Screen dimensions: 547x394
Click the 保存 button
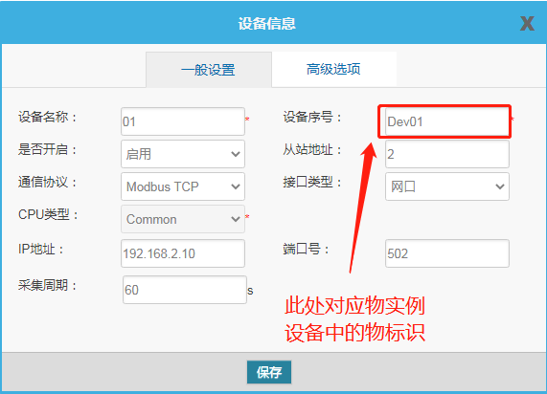[x=269, y=372]
